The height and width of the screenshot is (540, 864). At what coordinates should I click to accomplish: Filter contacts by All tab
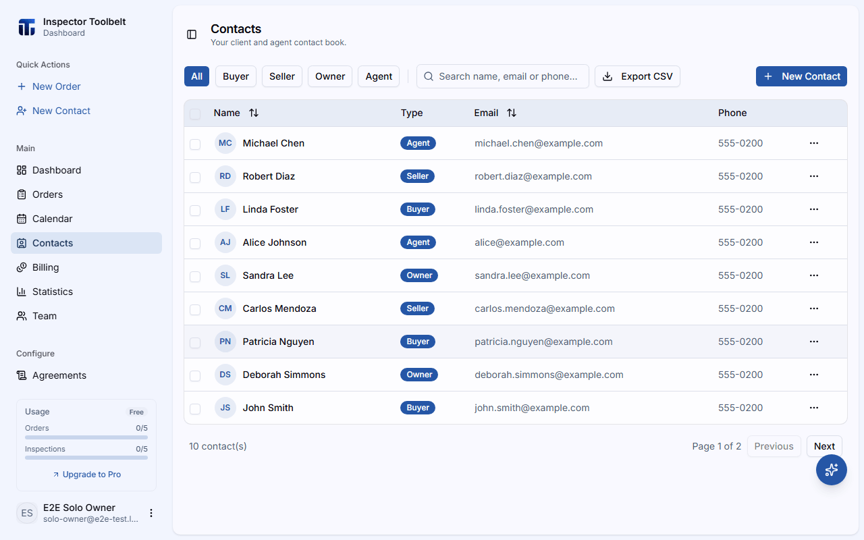click(196, 76)
